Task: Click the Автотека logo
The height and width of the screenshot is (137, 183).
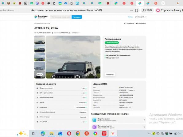Action: [x=41, y=17]
